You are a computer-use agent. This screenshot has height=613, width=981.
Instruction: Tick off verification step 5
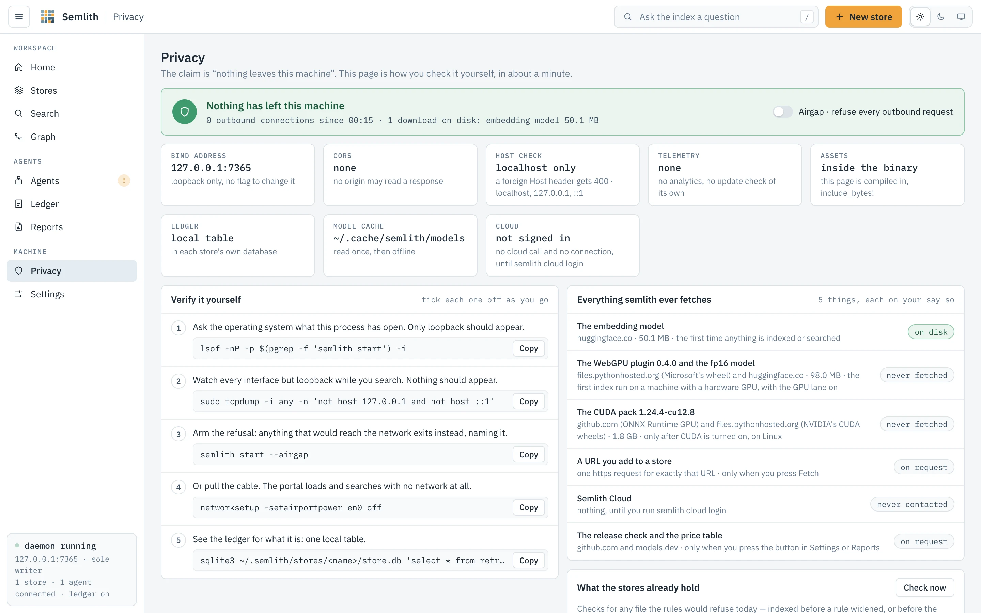(178, 540)
